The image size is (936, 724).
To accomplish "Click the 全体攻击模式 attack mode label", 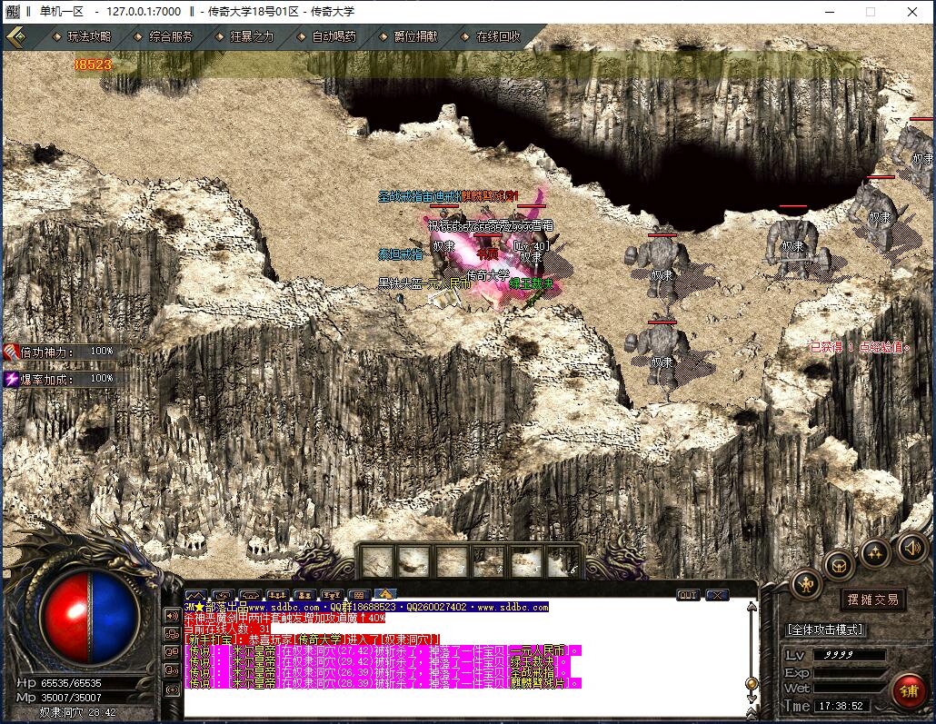I will (825, 630).
